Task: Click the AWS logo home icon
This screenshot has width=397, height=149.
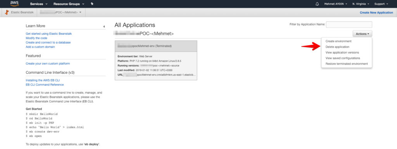Action: 14,4
